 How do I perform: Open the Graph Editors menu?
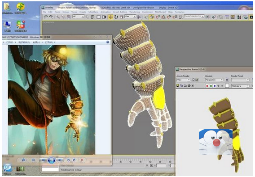click(x=120, y=12)
